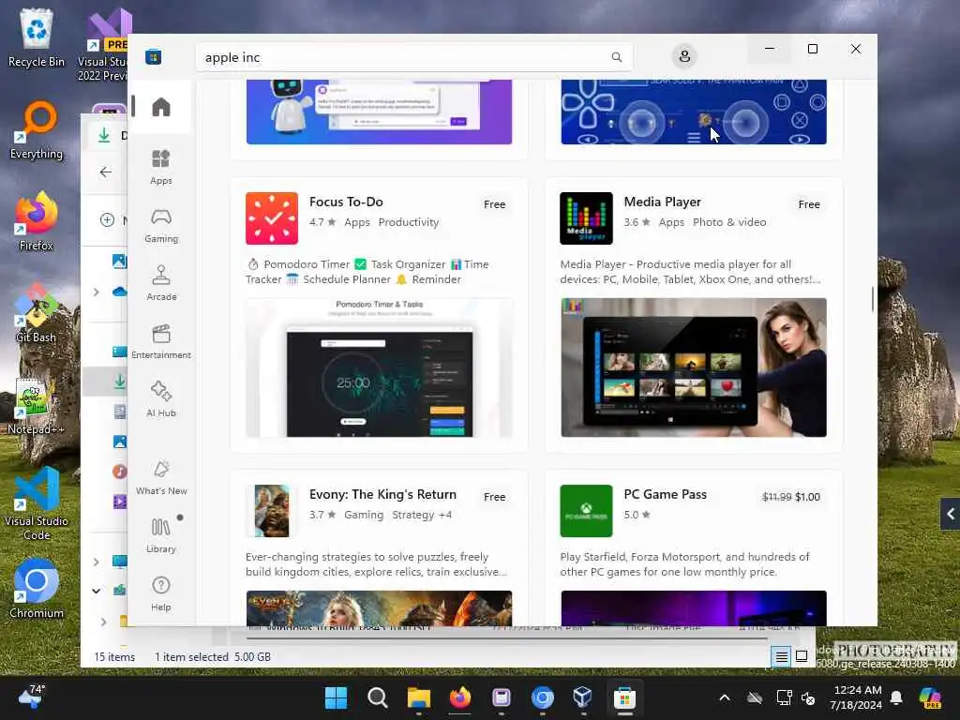This screenshot has height=720, width=960.
Task: Click Free button on Focus To-Do
Action: (x=494, y=204)
